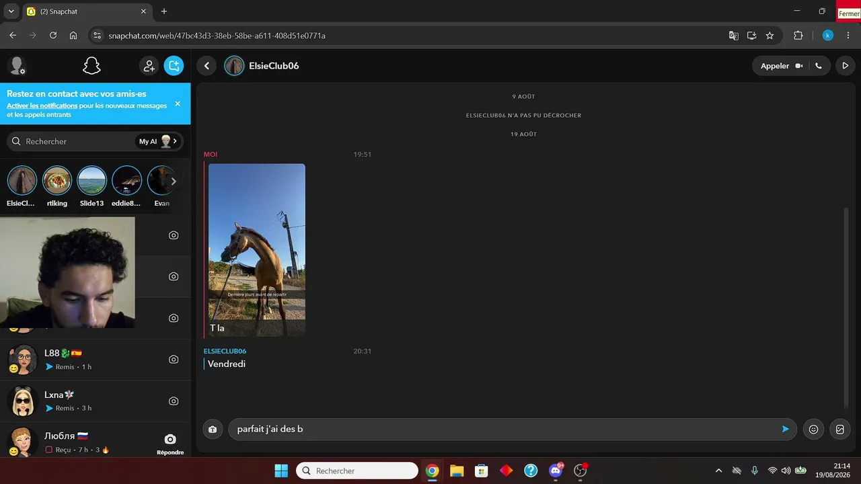This screenshot has height=484, width=861.
Task: Open the add friend icon
Action: tap(149, 66)
